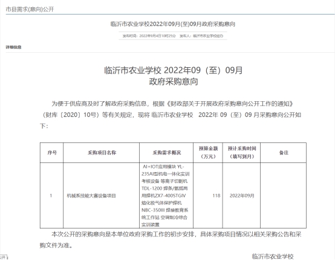Click the 市县需求(意向)公开 section heading
The height and width of the screenshot is (260, 335).
tap(30, 10)
